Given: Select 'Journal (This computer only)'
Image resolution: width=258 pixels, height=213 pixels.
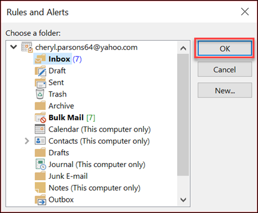Looking at the screenshot, I should (x=97, y=165).
